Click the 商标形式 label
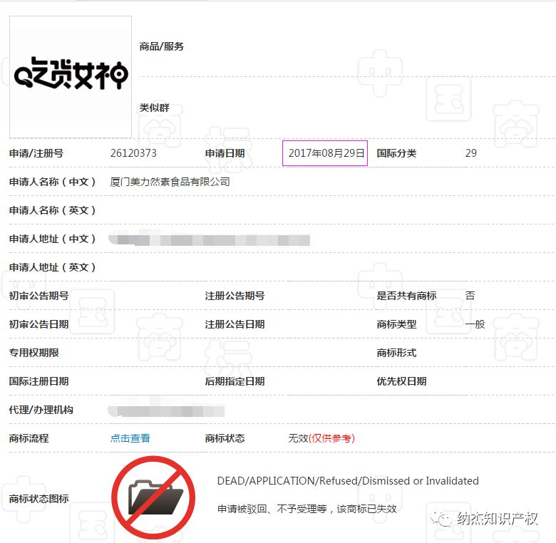Screen dimensions: 556x543 point(396,353)
